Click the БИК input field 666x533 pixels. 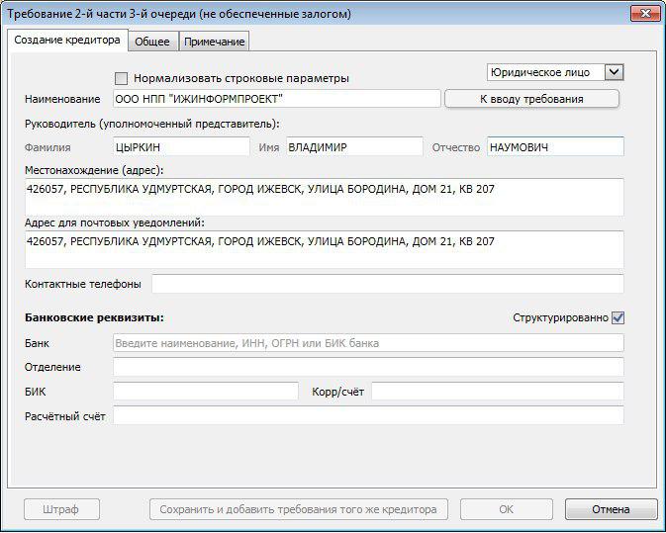(205, 392)
